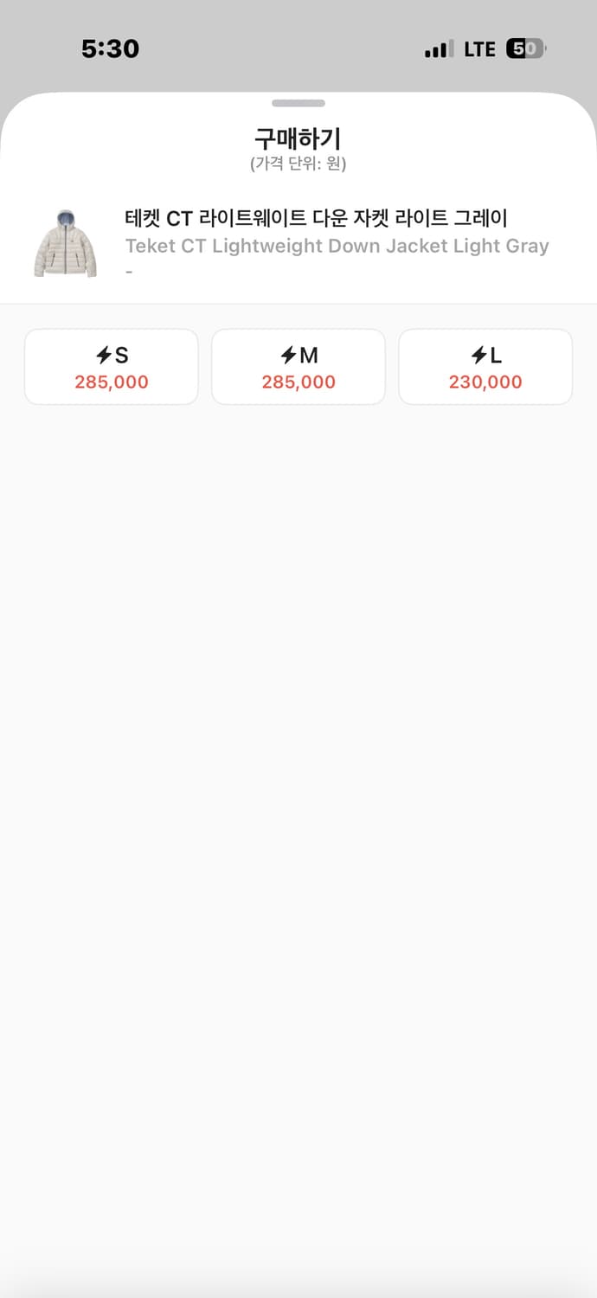The image size is (597, 1298).
Task: Choose the S size letter
Action: (x=122, y=355)
